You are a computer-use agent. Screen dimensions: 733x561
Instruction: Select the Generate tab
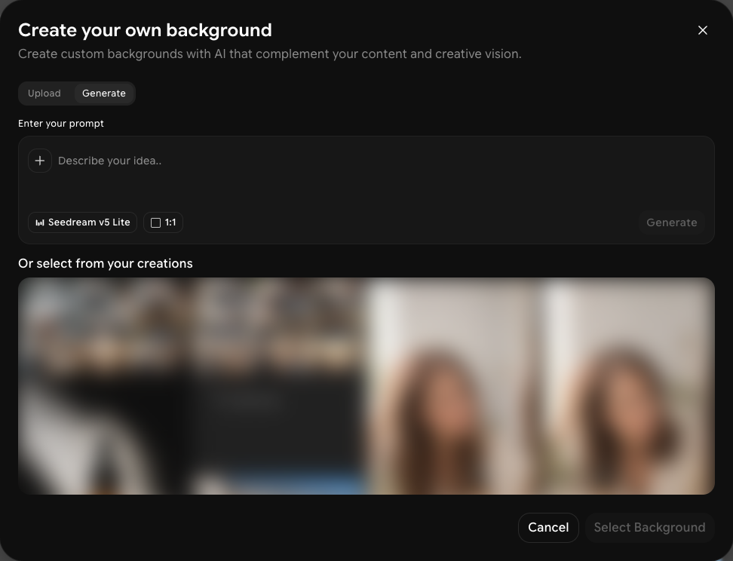(x=104, y=93)
